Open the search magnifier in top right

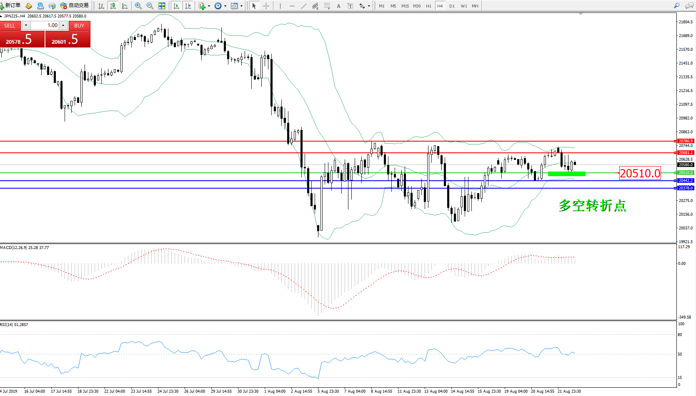(676, 6)
